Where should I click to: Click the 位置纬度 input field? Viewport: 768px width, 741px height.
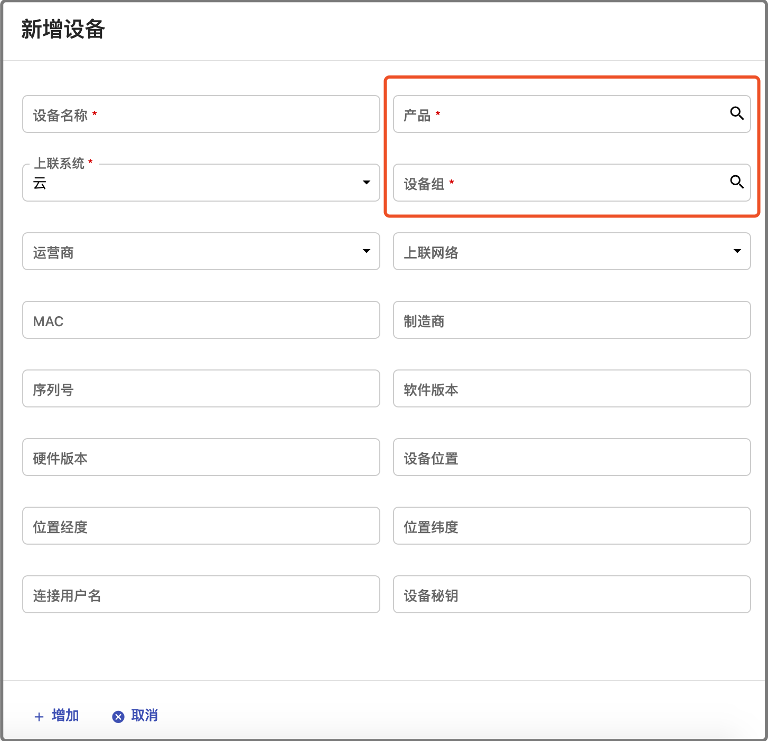pyautogui.click(x=572, y=526)
